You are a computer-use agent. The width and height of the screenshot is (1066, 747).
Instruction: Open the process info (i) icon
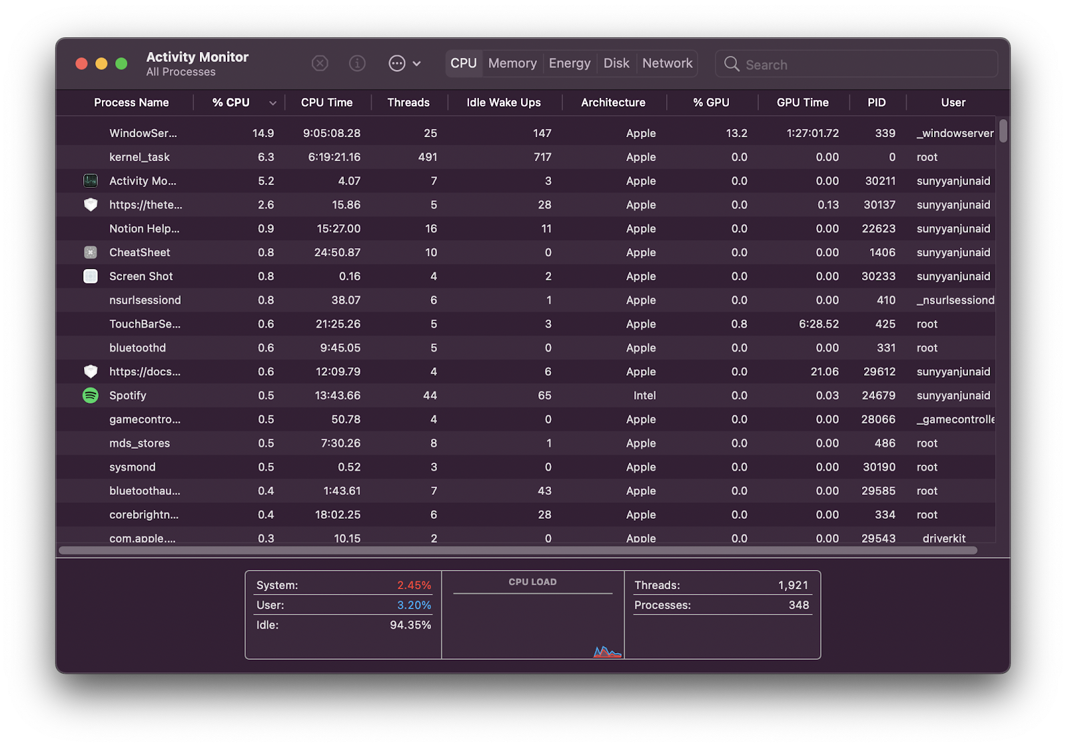click(x=357, y=63)
